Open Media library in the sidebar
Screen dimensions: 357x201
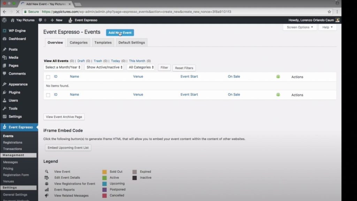coord(13,58)
